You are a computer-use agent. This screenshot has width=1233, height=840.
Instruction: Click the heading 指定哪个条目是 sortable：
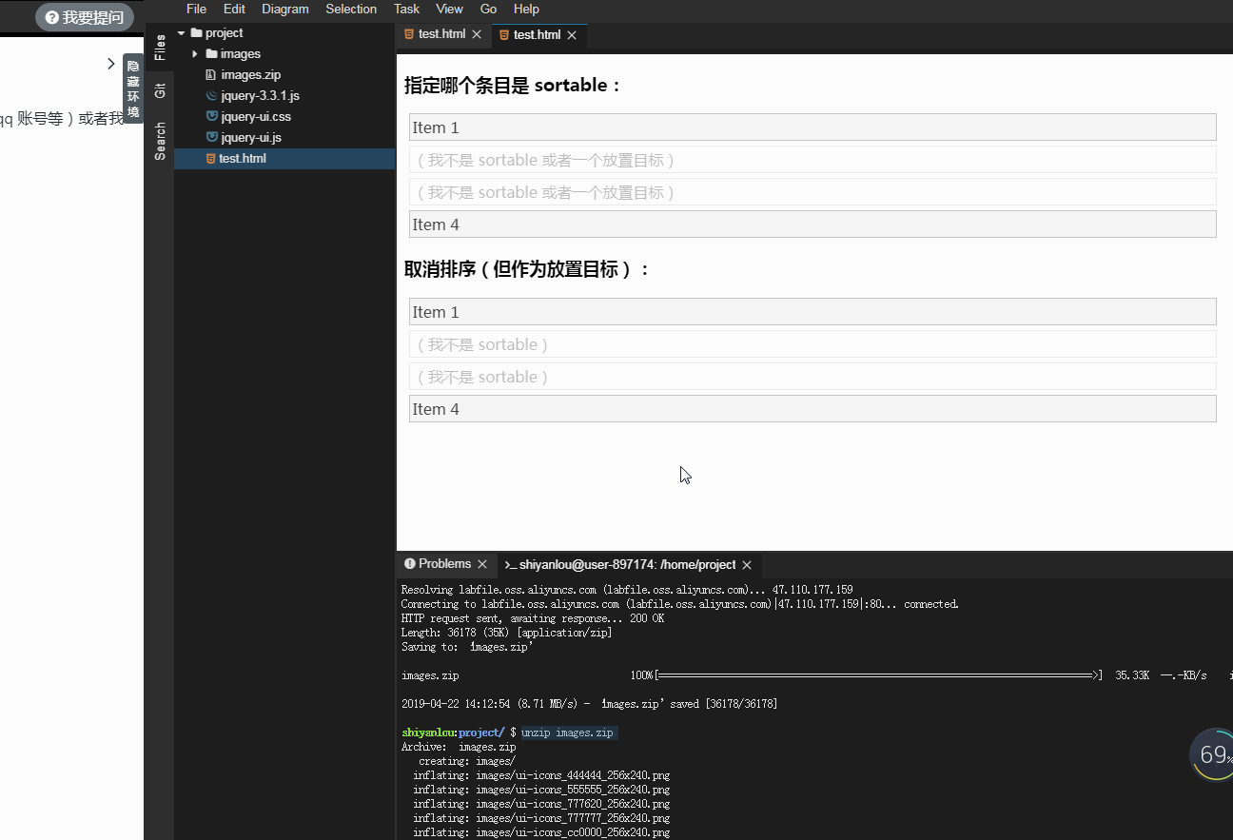514,86
